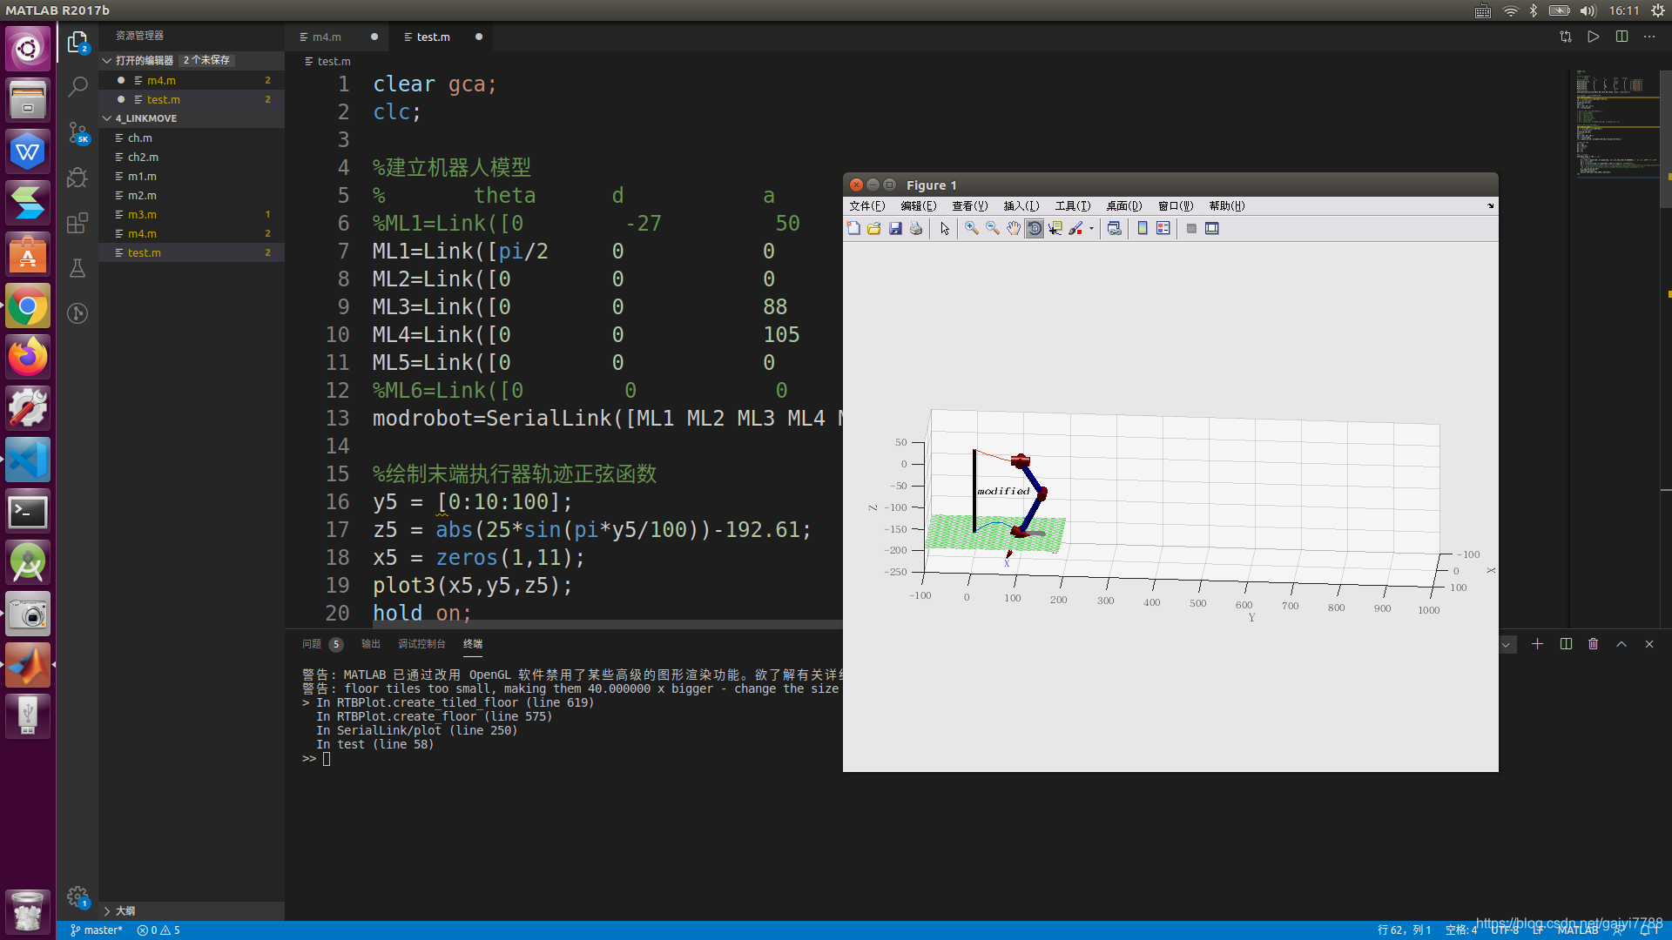Change language mode MATLAB in status bar
Screen dimensions: 1672x940
coord(1578,930)
